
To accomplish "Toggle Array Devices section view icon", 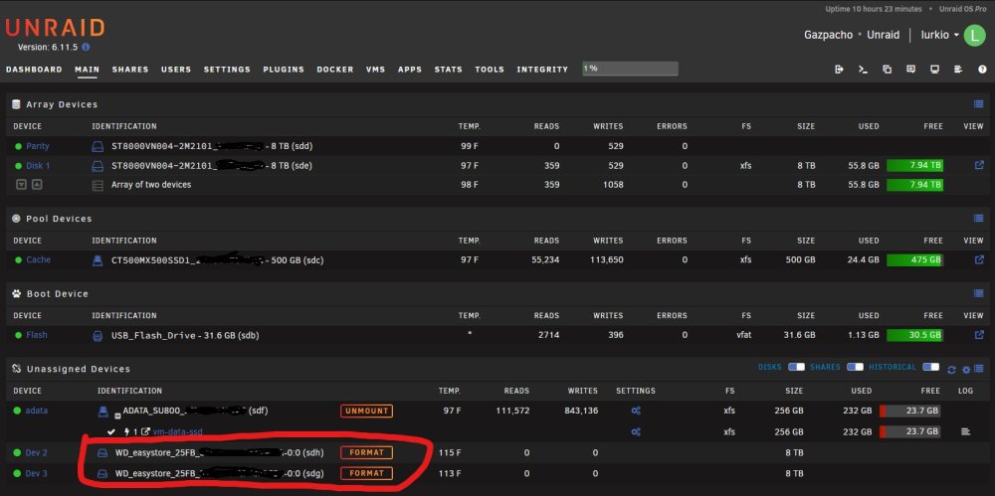I will (978, 104).
